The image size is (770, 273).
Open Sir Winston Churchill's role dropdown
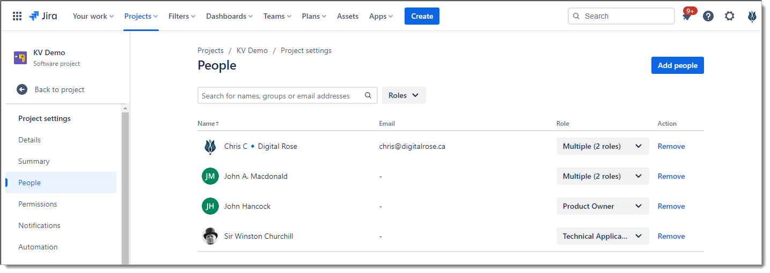602,236
